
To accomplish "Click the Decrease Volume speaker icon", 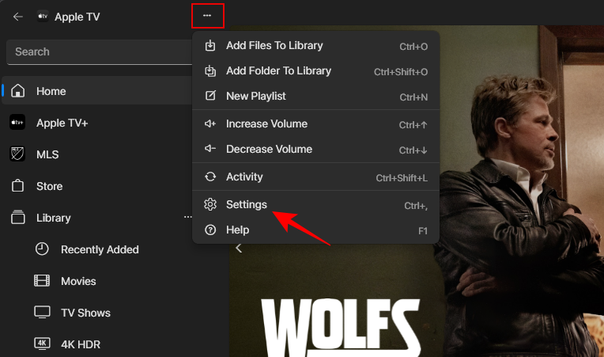I will pyautogui.click(x=210, y=149).
